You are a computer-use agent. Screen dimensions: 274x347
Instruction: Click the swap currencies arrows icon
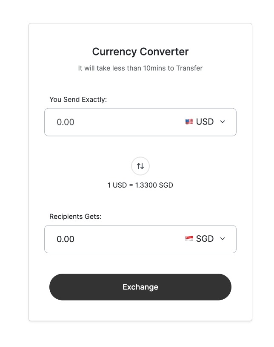(x=140, y=166)
